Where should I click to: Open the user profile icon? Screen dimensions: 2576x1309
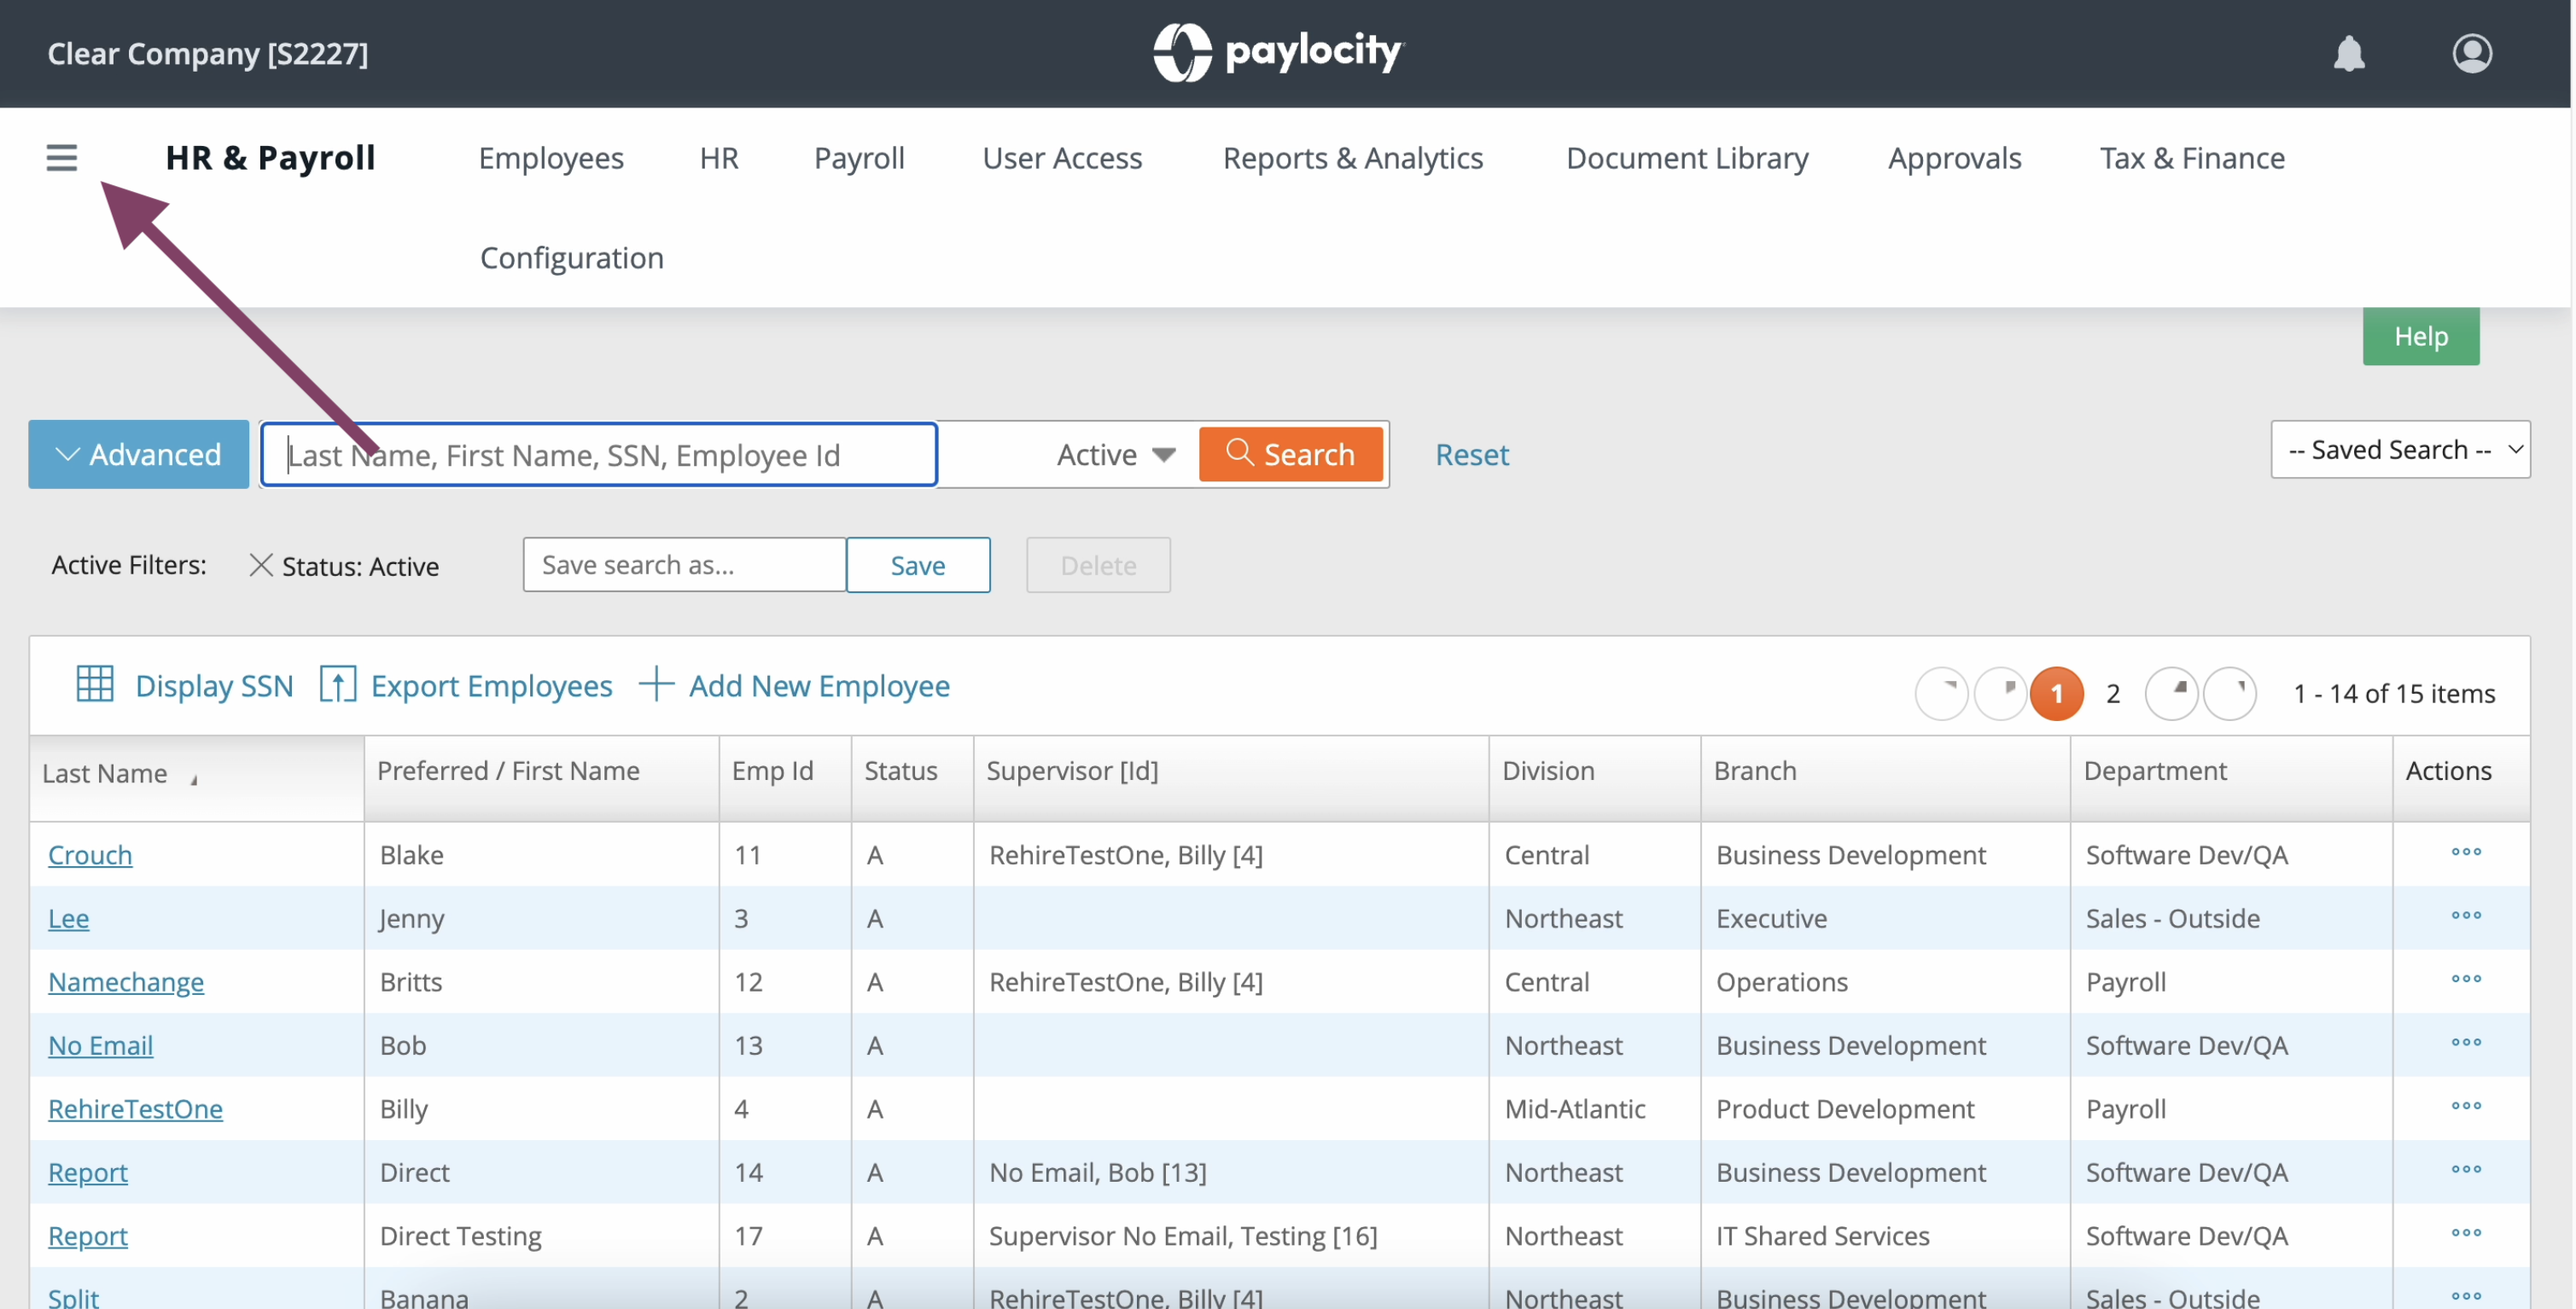pyautogui.click(x=2472, y=53)
